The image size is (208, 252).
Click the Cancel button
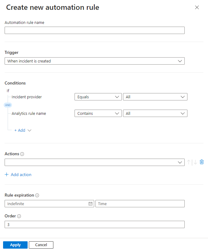(41, 245)
